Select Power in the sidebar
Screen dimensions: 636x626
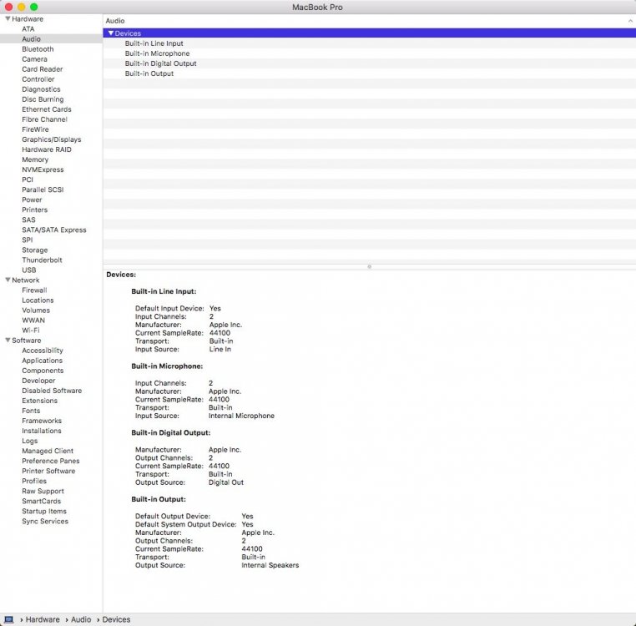coord(32,199)
